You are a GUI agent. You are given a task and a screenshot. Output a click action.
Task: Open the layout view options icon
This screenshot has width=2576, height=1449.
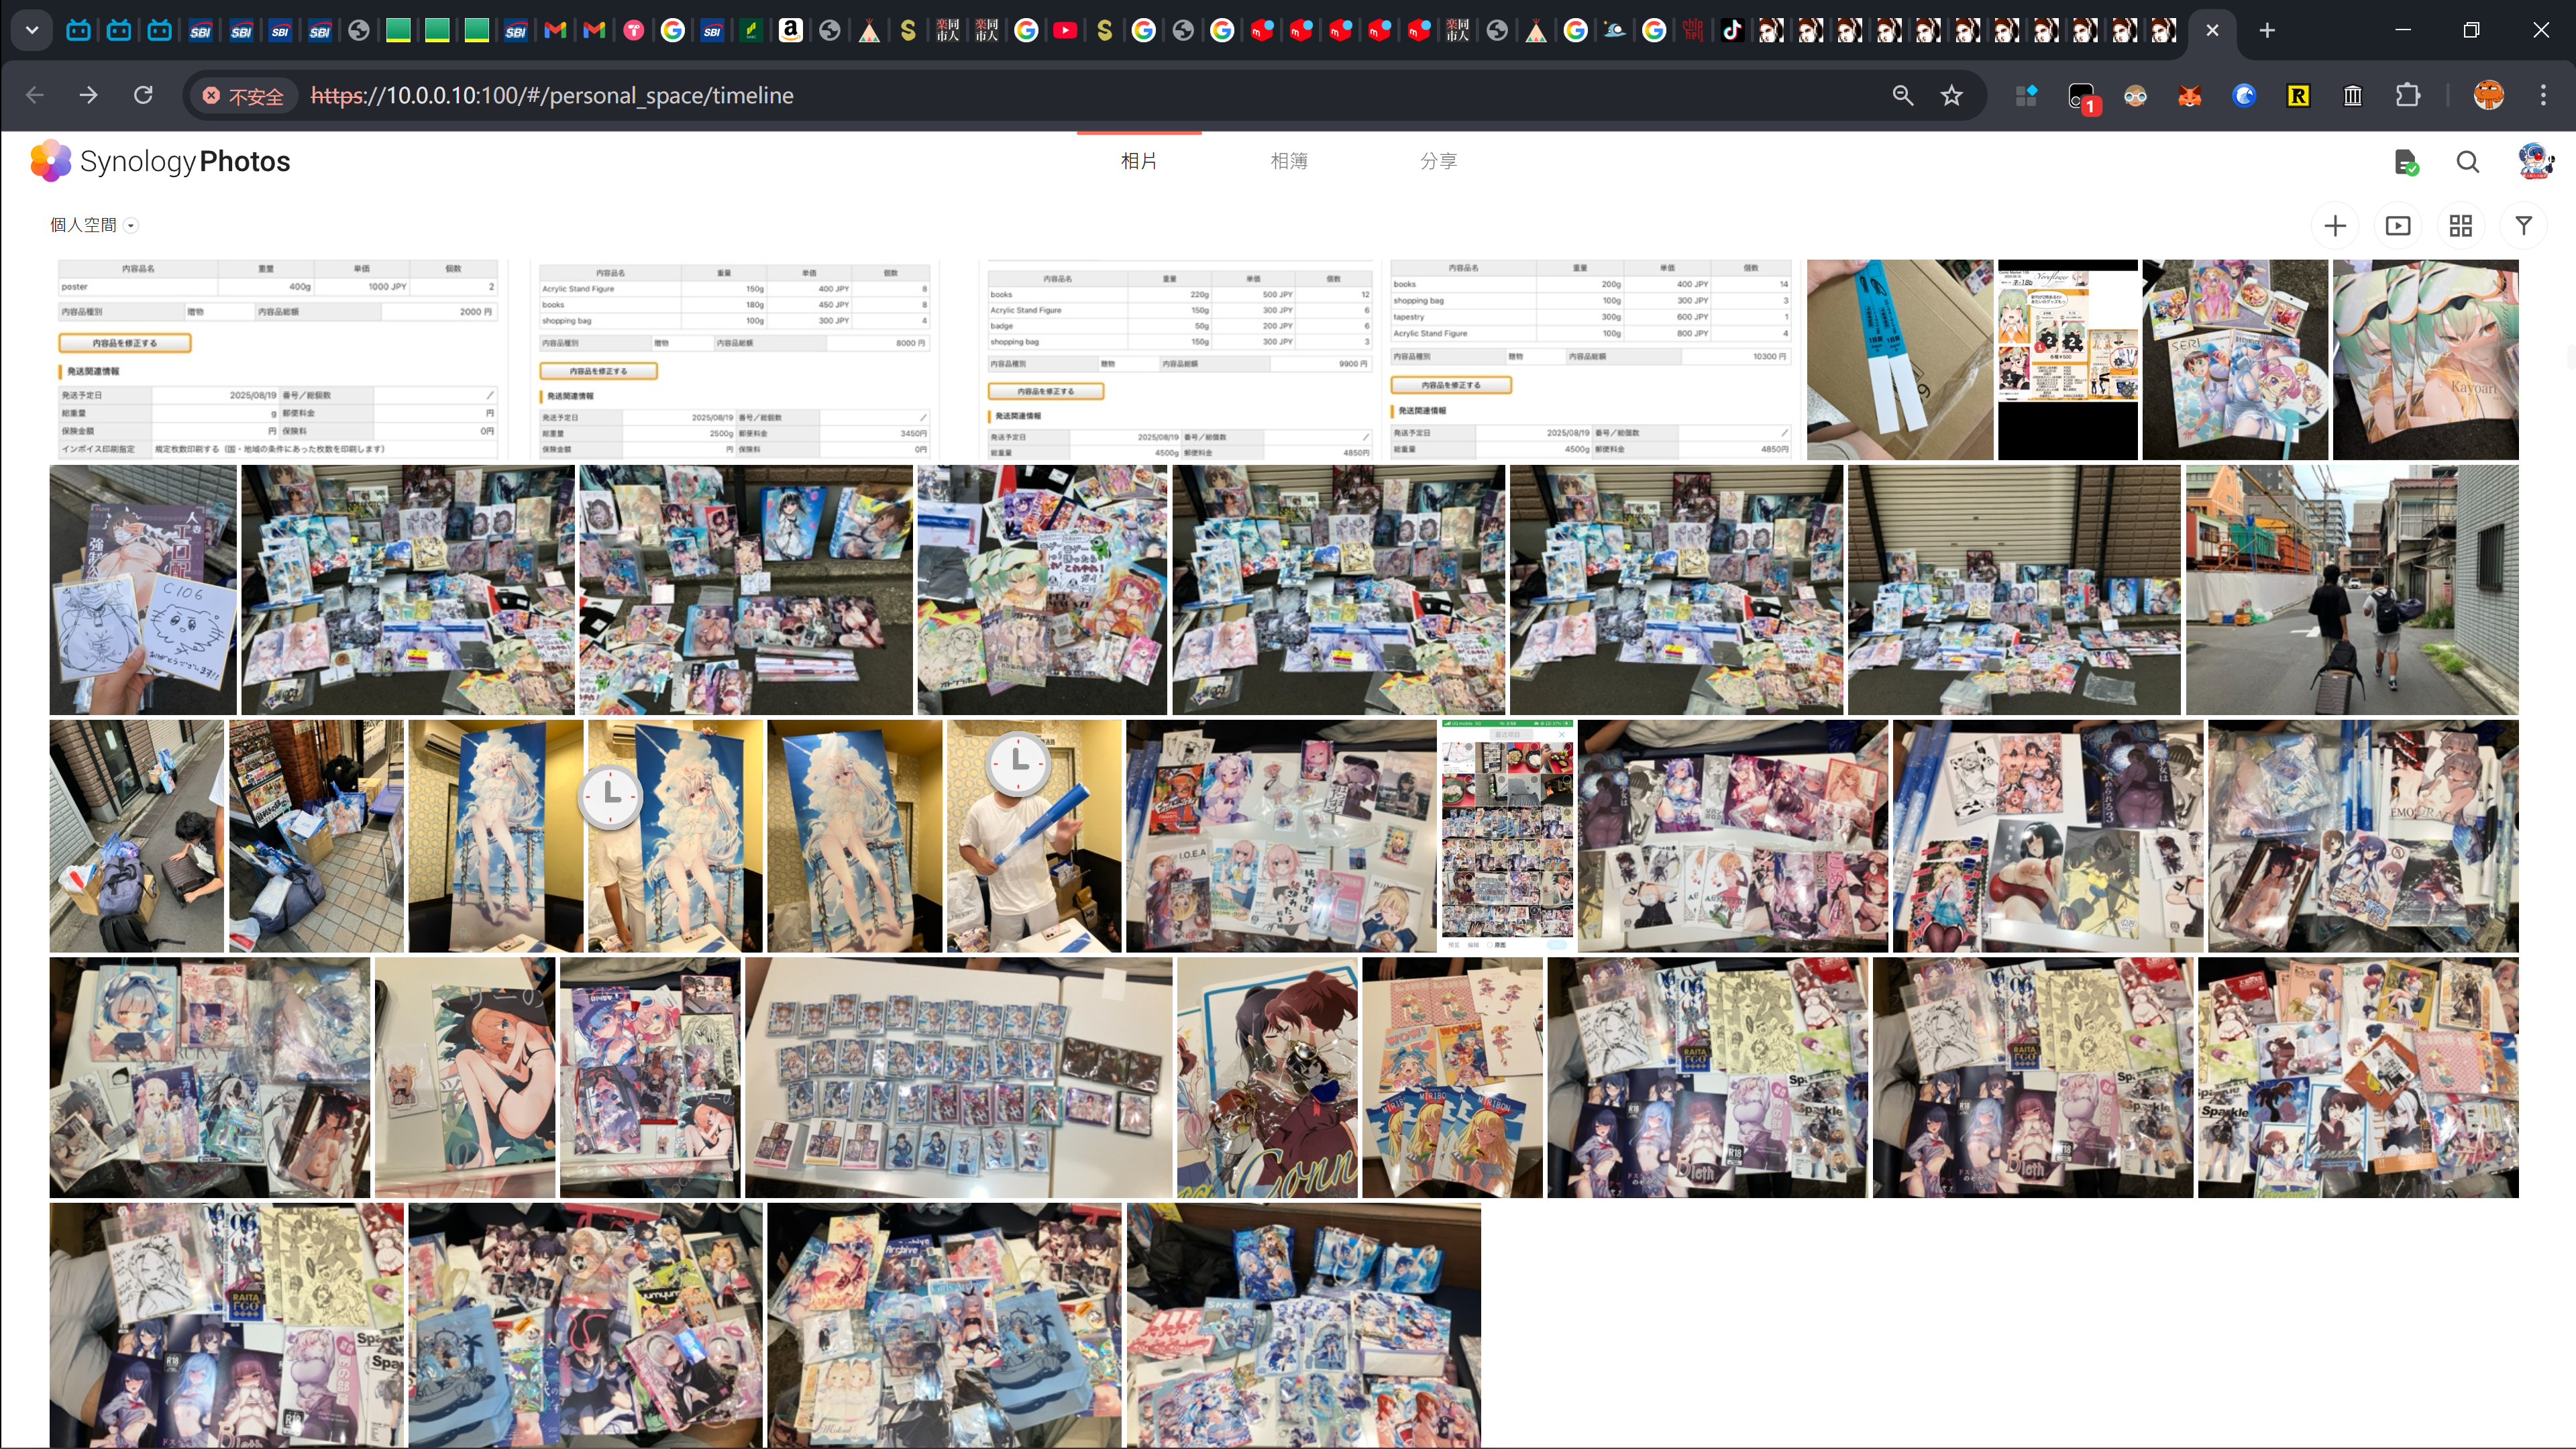2461,225
